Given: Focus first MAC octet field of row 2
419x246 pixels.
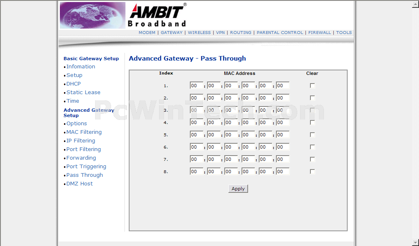Looking at the screenshot, I should (x=196, y=98).
